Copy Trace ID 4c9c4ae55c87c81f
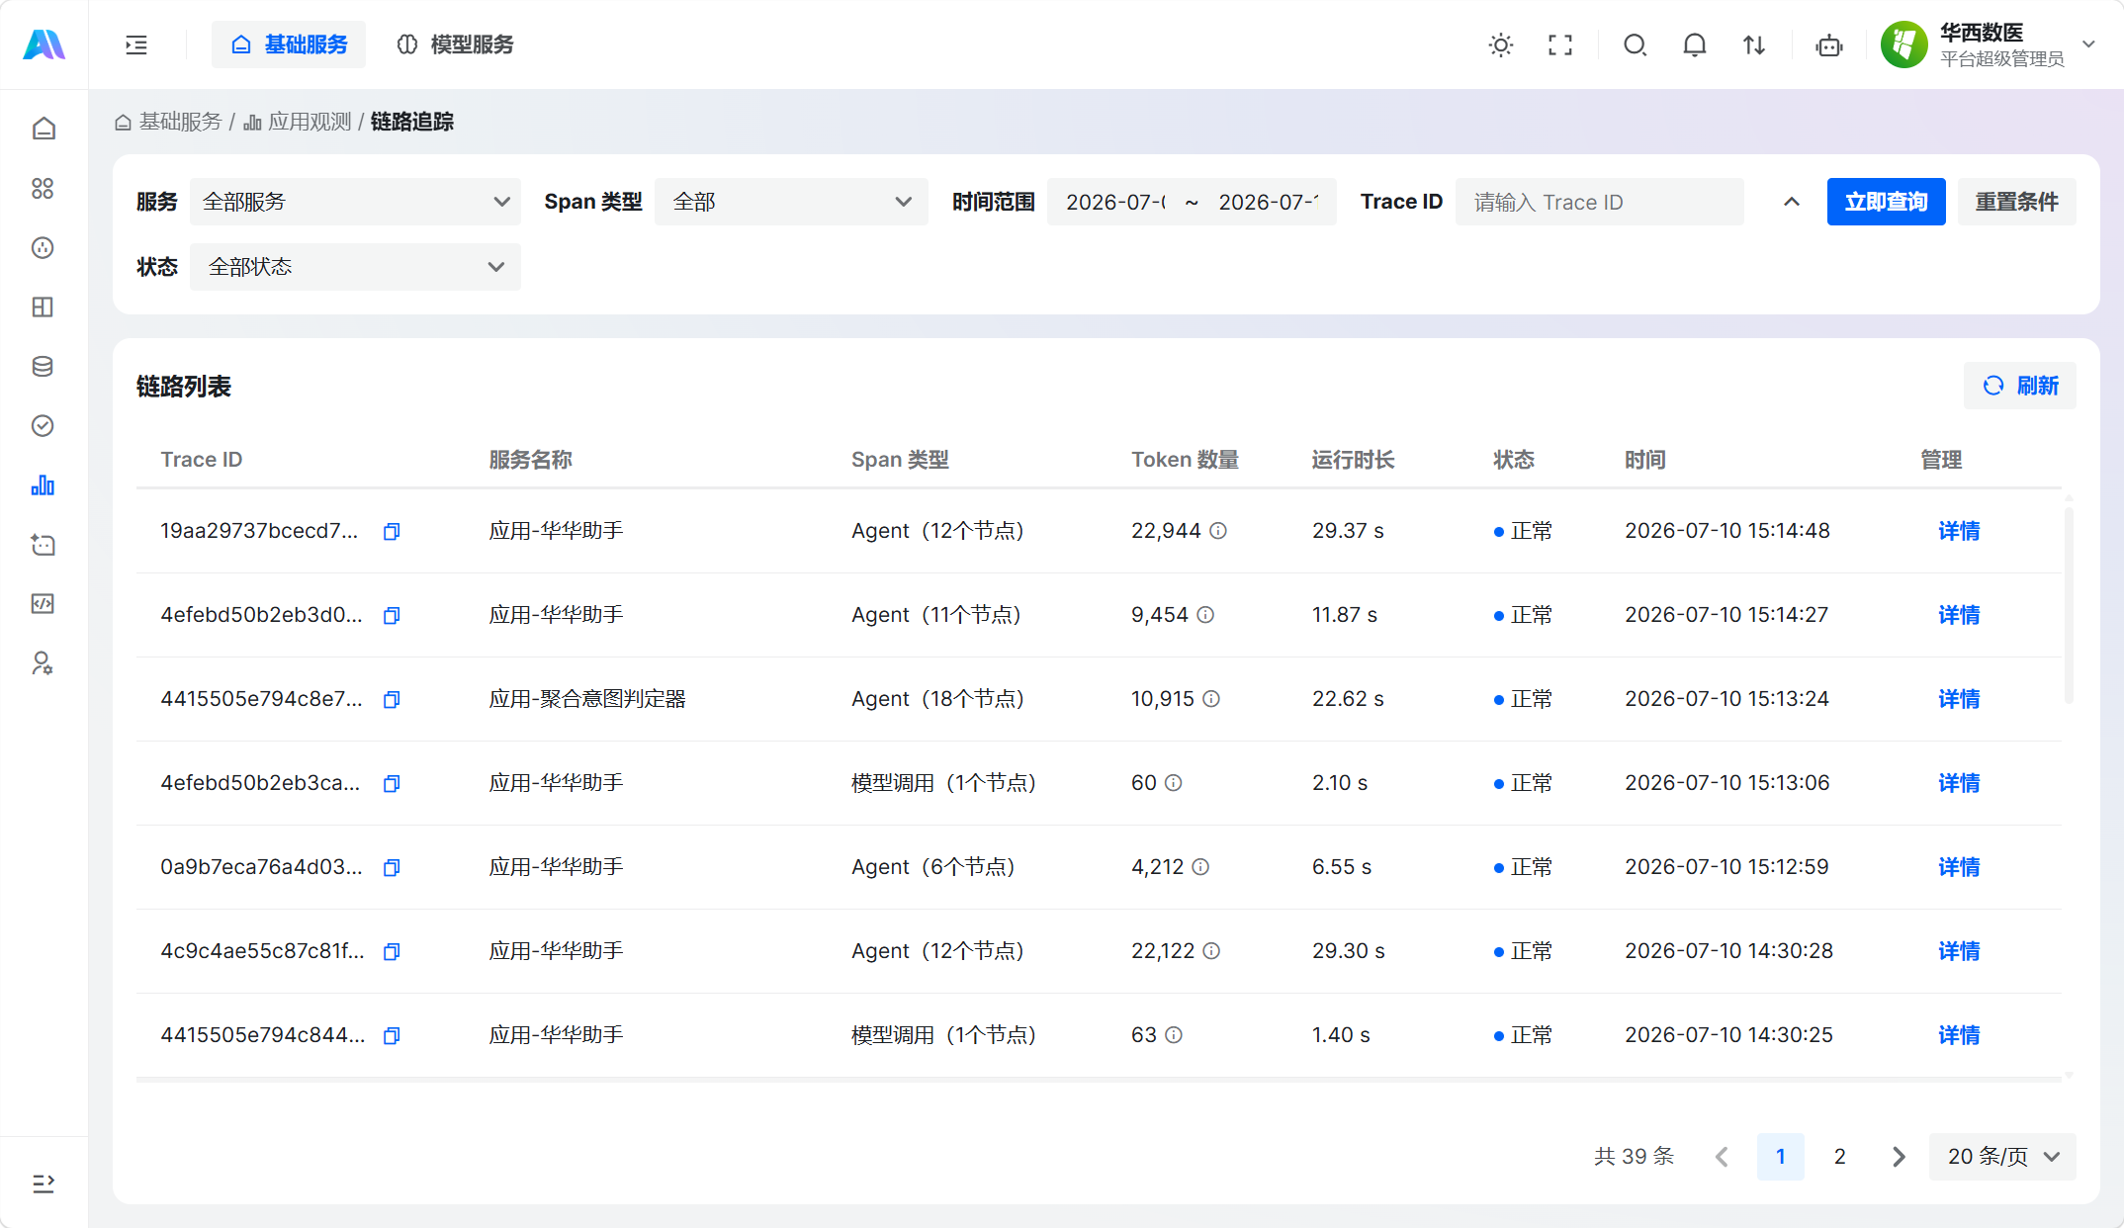The image size is (2124, 1228). point(392,951)
